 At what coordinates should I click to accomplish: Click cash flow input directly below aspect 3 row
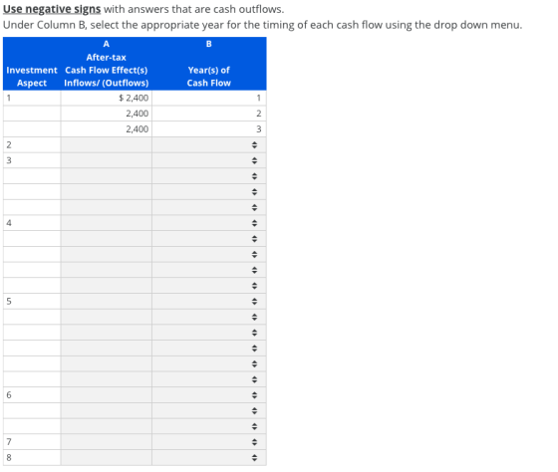107,176
